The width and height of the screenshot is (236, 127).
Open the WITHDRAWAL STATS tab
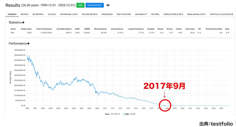tap(69, 14)
